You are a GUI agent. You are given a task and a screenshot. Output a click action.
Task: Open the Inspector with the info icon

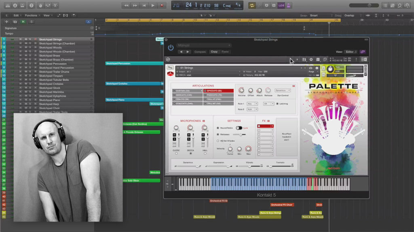15,6
